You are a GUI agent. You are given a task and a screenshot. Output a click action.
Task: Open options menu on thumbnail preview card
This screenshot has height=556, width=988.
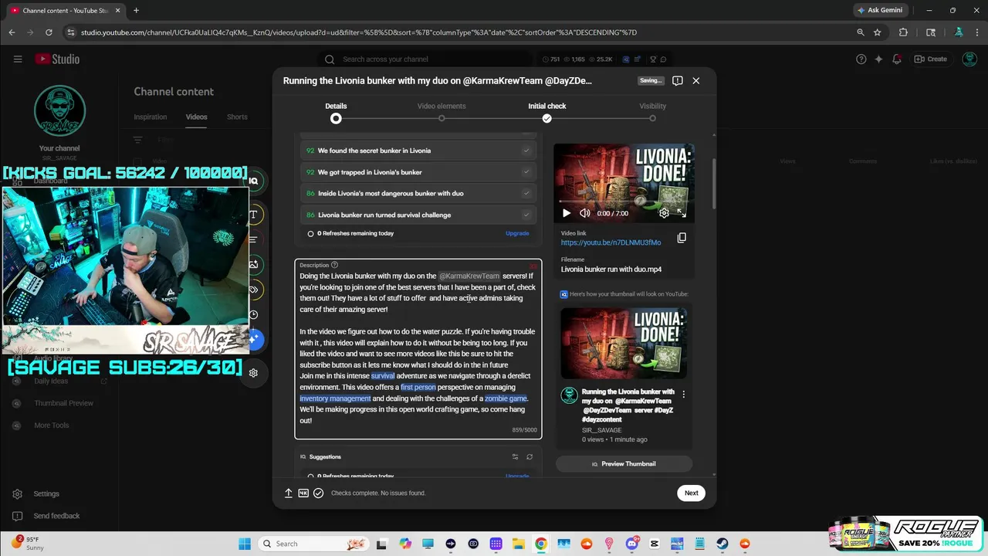683,395
